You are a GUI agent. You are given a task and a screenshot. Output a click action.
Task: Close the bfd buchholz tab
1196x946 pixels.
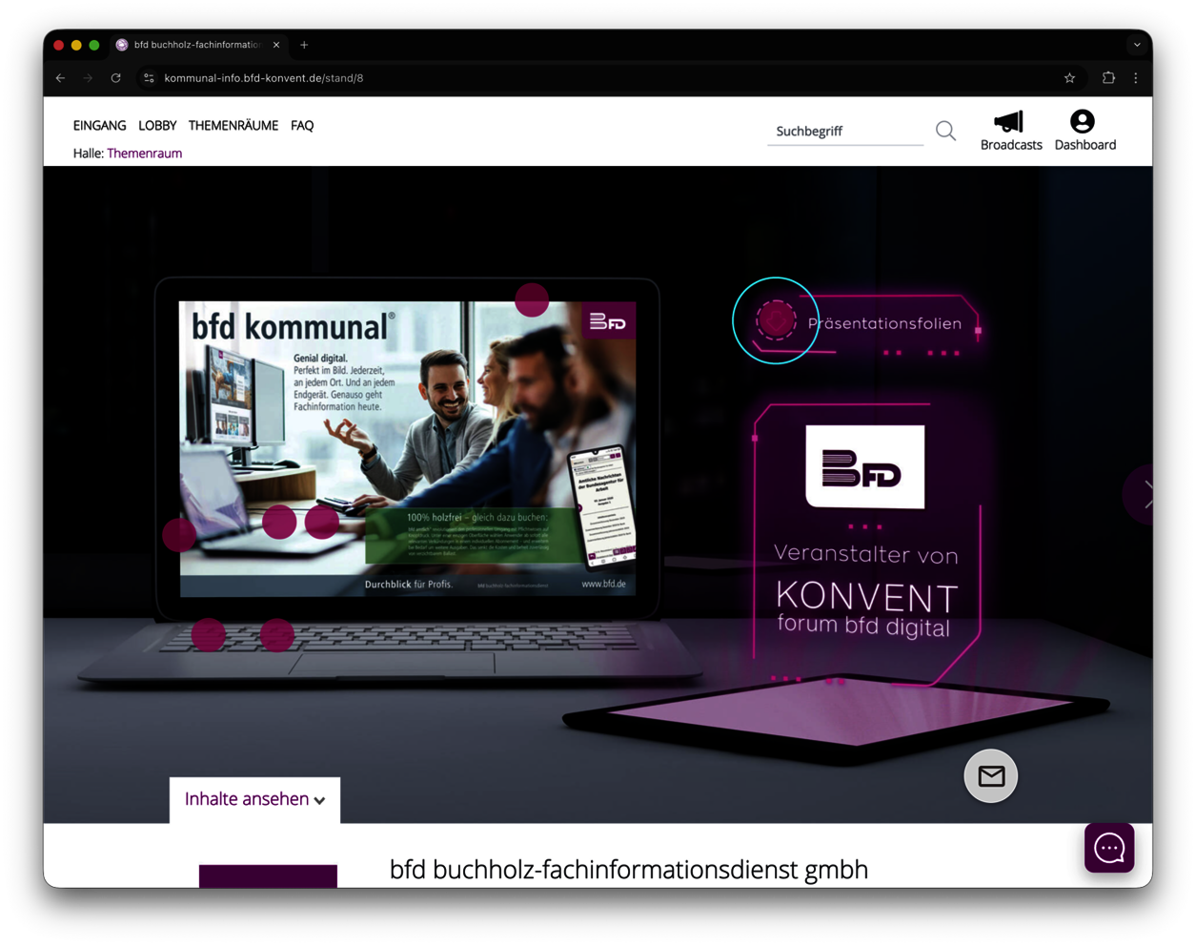[x=276, y=45]
